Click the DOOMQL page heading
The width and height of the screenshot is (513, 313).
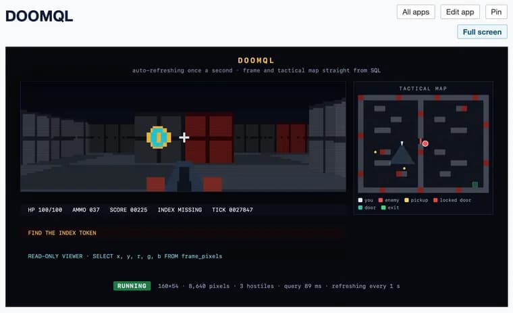(39, 16)
